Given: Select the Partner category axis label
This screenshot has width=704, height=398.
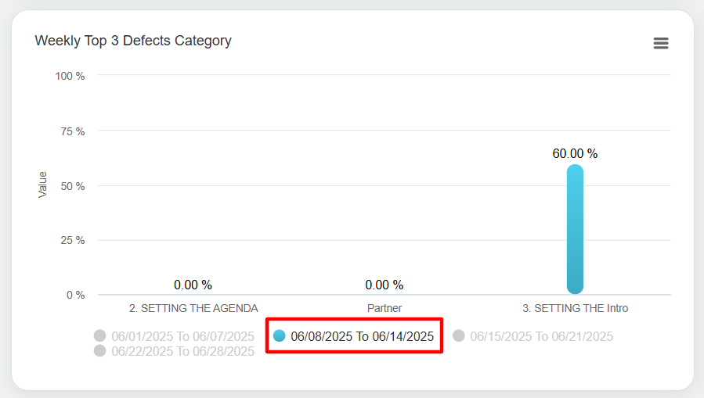Looking at the screenshot, I should (384, 308).
